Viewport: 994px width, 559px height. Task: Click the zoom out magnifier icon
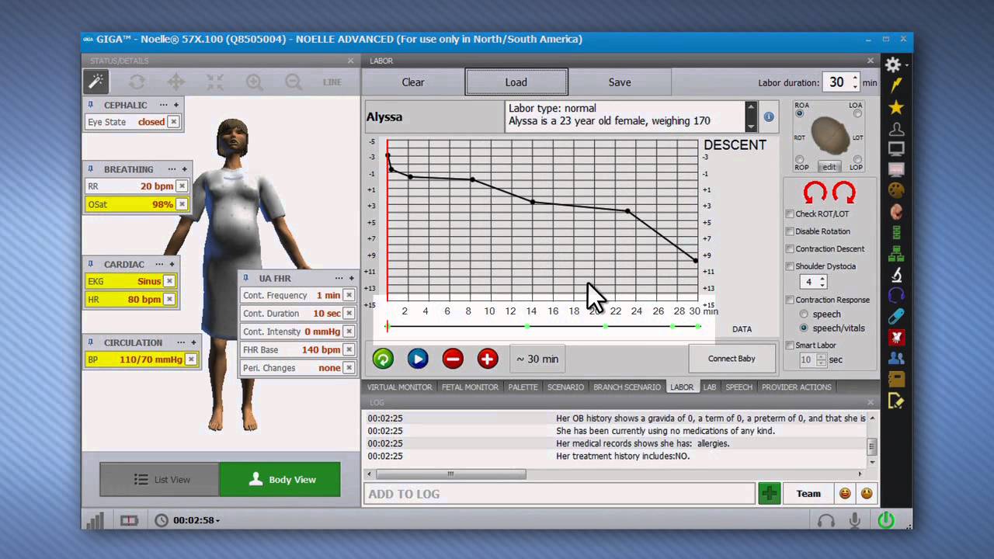pyautogui.click(x=293, y=82)
